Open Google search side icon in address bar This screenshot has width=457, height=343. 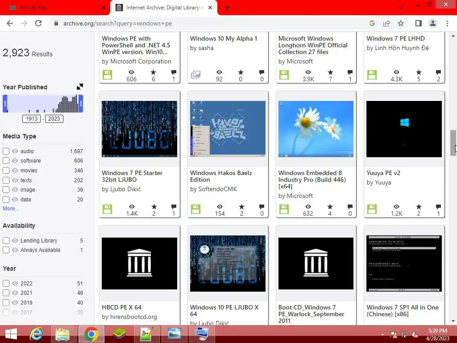[x=372, y=23]
